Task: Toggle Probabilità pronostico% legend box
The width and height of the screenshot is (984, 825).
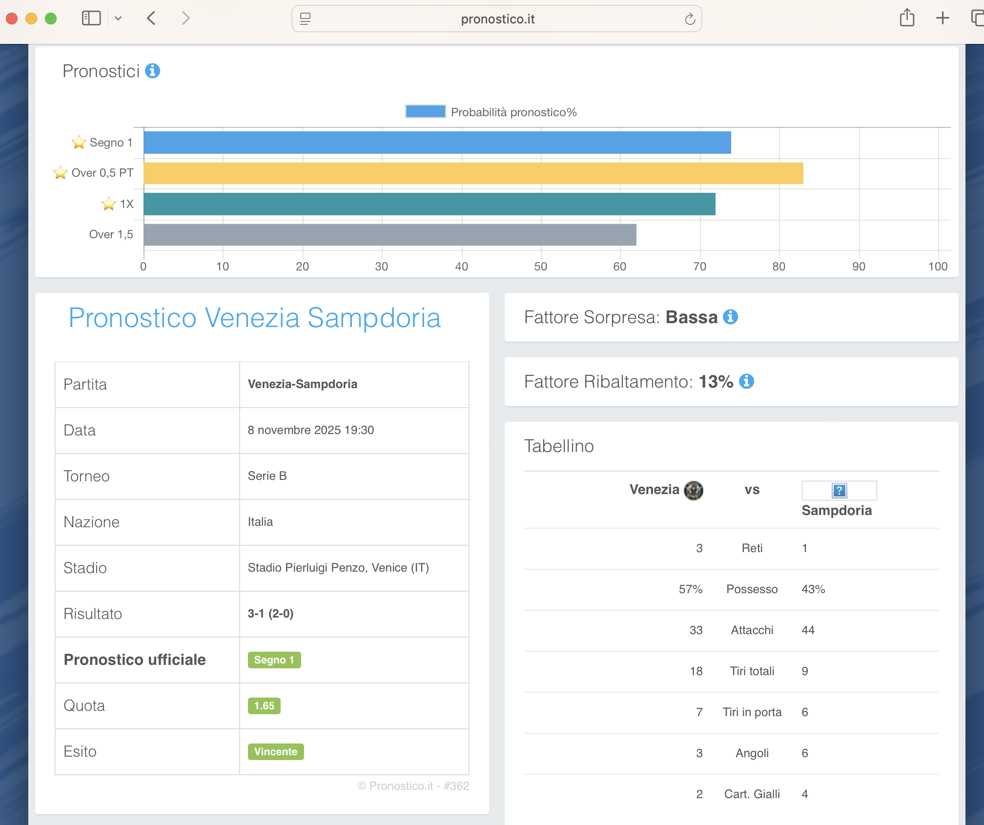Action: (x=425, y=112)
